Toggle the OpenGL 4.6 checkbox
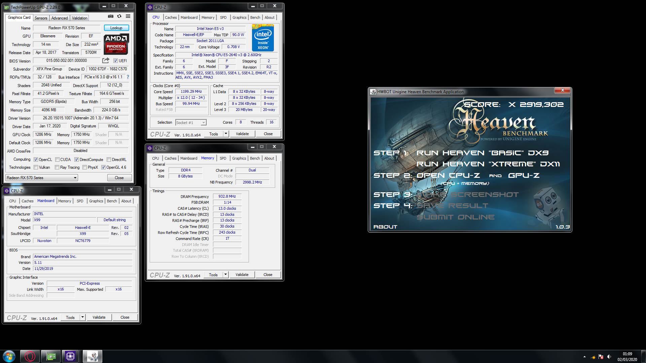Image resolution: width=646 pixels, height=363 pixels. point(104,167)
